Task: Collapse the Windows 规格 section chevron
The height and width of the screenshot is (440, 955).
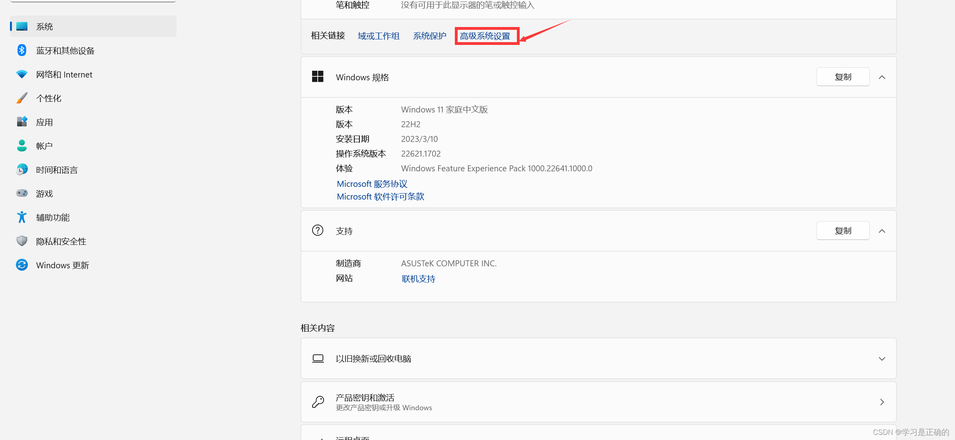Action: click(x=882, y=77)
